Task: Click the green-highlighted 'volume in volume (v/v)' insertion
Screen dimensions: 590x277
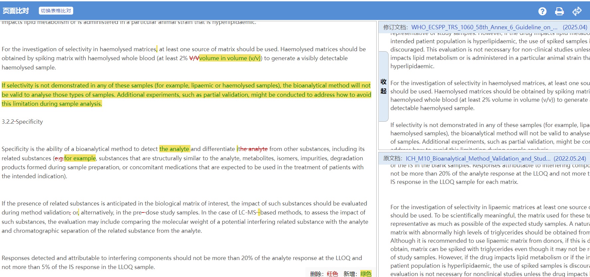Action: (x=230, y=58)
